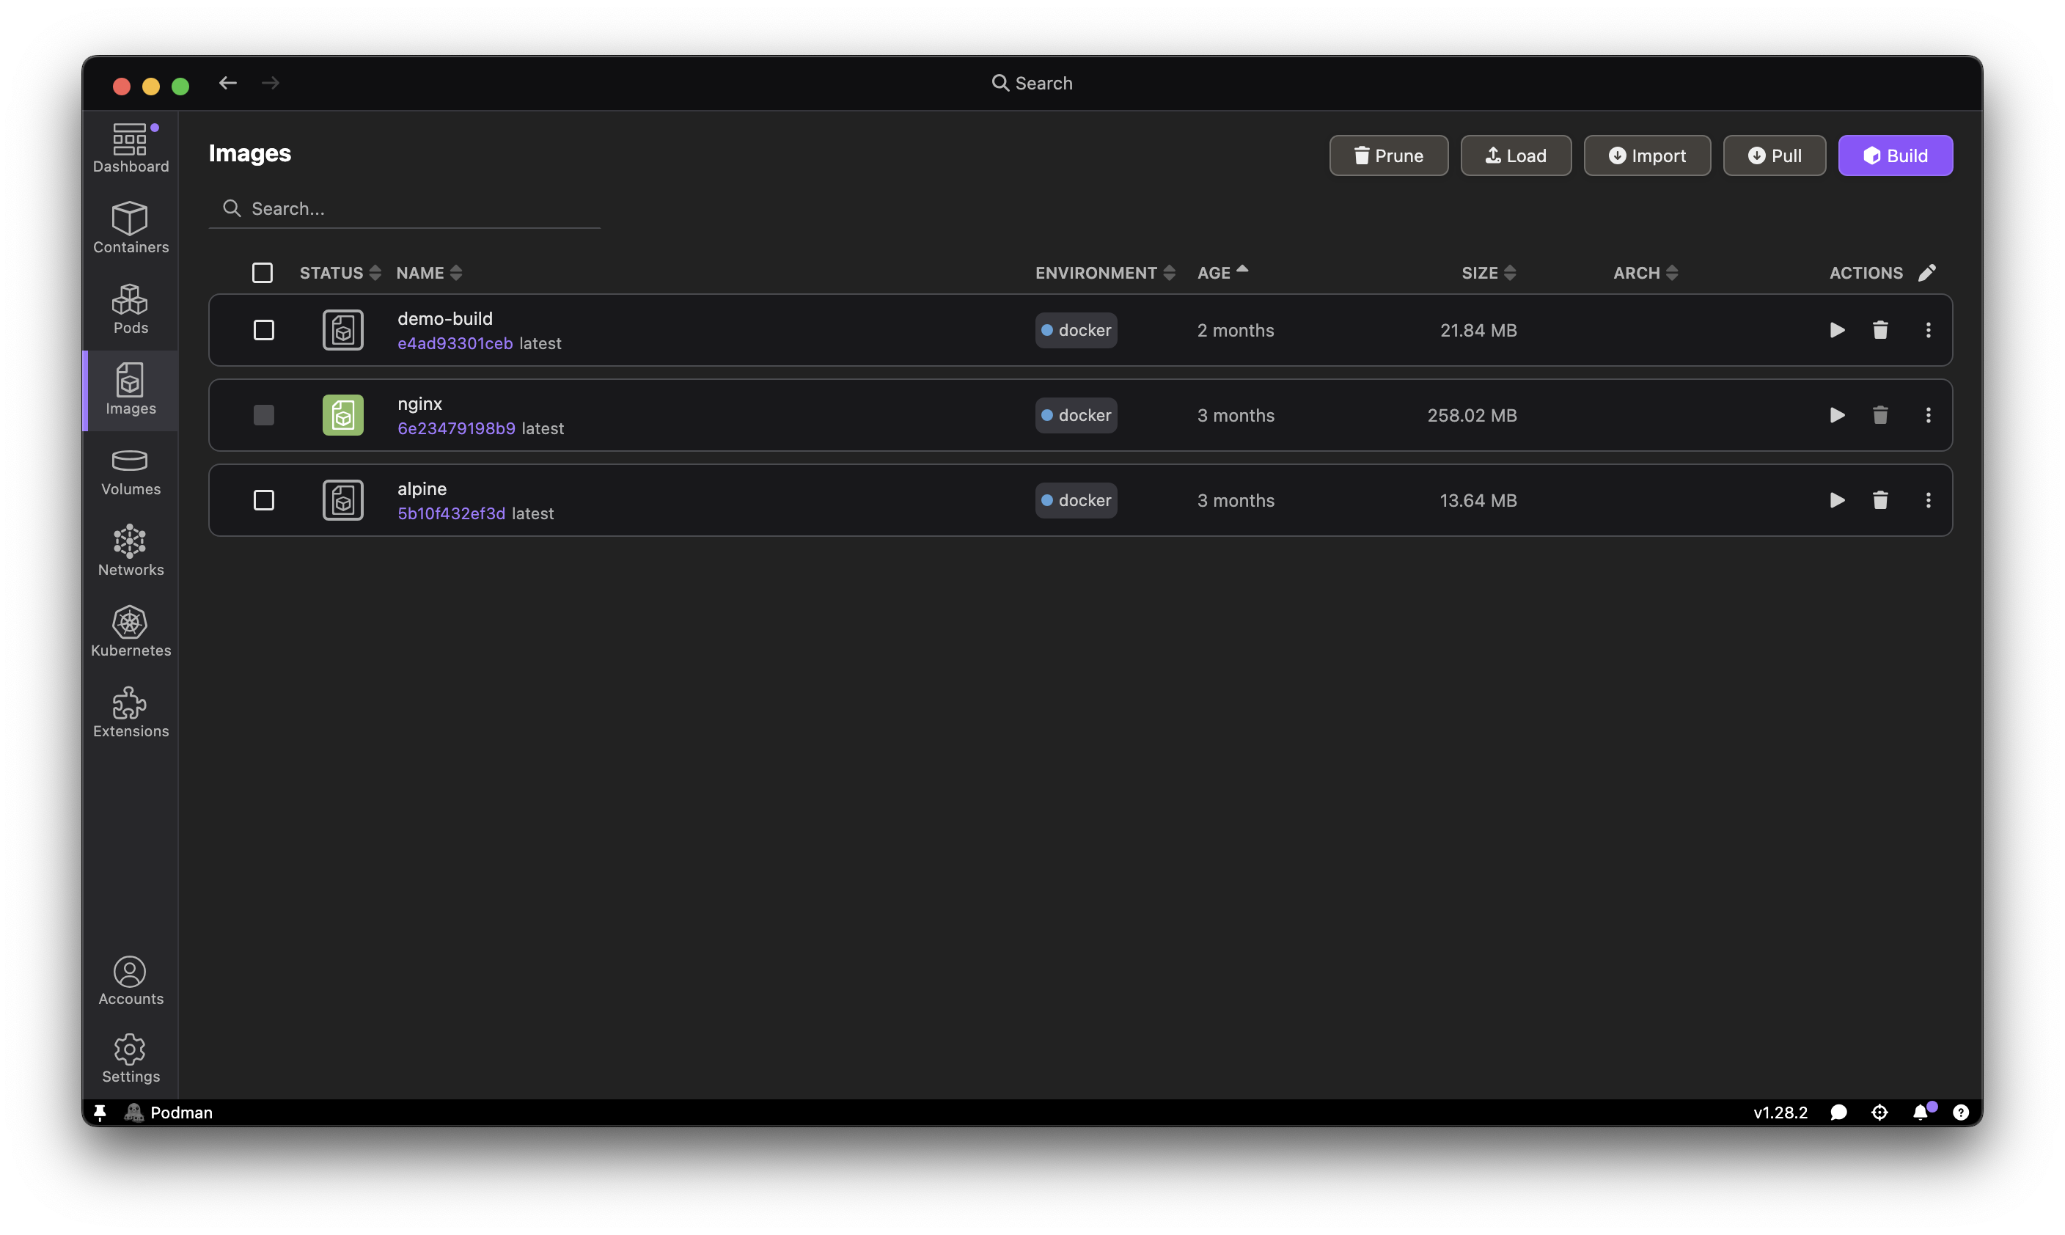Open Settings from sidebar
The height and width of the screenshot is (1235, 2065).
click(131, 1058)
